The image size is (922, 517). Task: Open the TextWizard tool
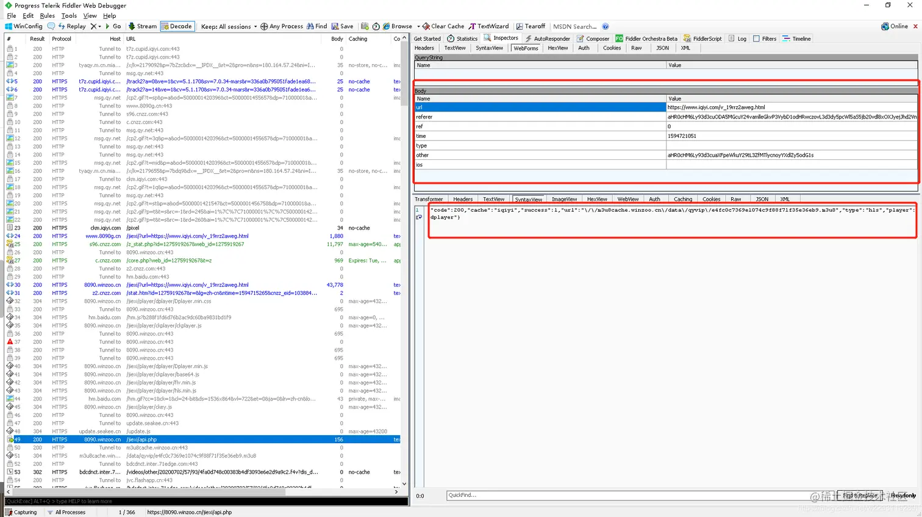488,26
